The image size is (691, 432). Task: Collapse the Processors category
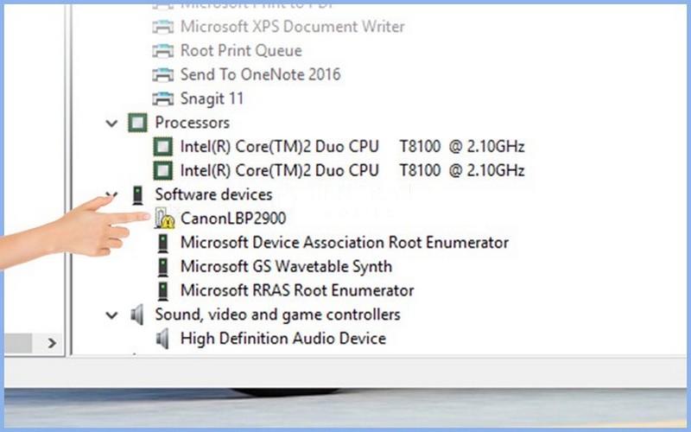point(111,124)
